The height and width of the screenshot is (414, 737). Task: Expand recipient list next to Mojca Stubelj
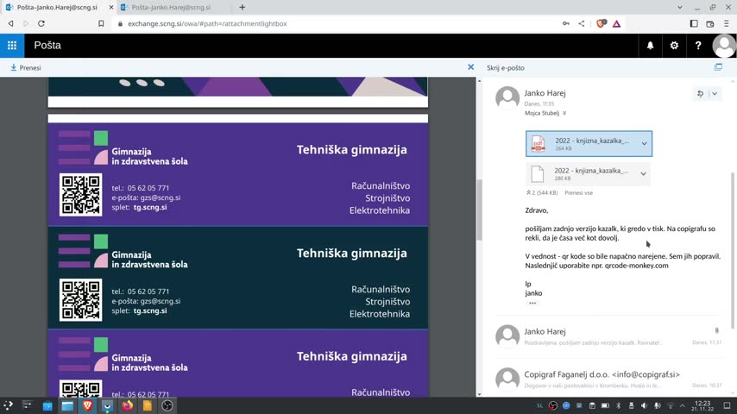point(564,113)
